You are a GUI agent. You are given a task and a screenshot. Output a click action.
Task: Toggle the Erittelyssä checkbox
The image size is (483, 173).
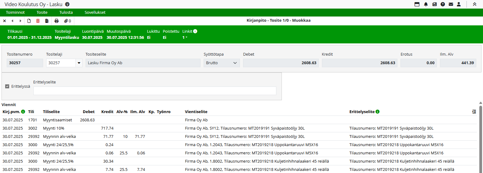pos(7,86)
